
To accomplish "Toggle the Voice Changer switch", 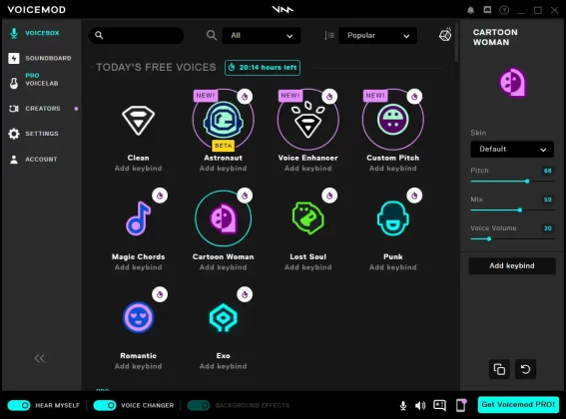I will [x=105, y=405].
